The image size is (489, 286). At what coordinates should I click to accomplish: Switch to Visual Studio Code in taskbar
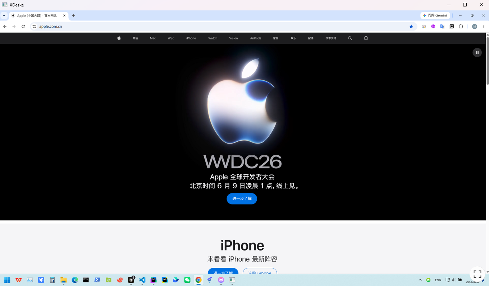tap(142, 280)
